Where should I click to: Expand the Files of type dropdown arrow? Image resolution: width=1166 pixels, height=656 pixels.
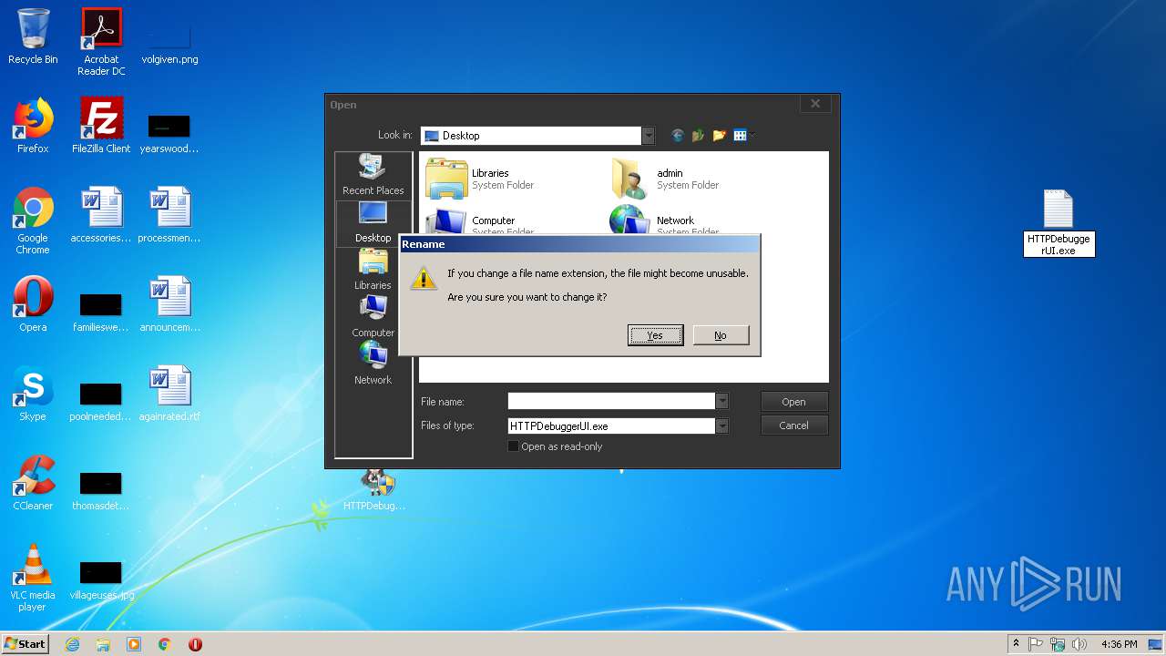[722, 425]
